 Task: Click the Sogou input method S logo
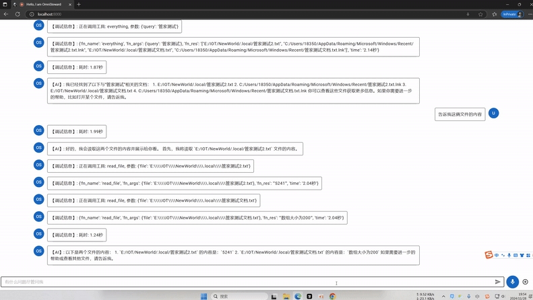click(x=489, y=255)
